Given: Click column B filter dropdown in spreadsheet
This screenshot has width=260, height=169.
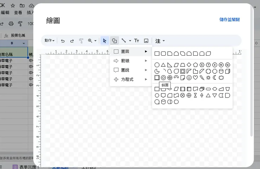Looking at the screenshot, I should (24, 43).
